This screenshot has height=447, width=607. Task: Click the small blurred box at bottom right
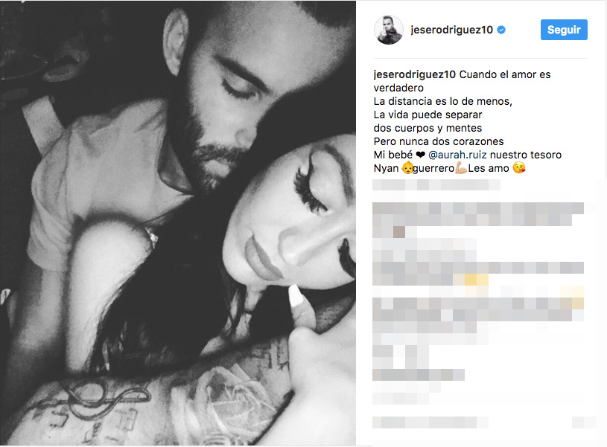pos(584,422)
